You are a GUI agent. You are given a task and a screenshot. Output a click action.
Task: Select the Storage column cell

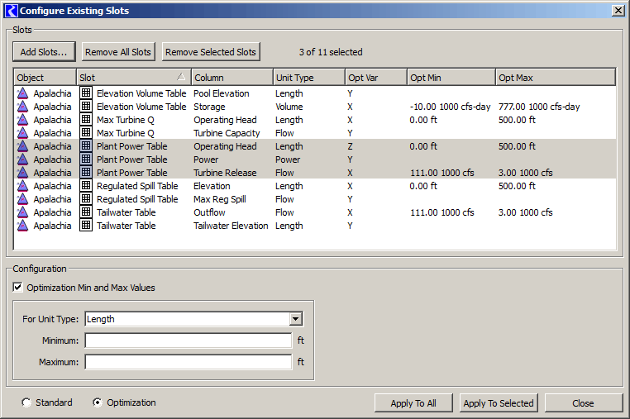209,107
